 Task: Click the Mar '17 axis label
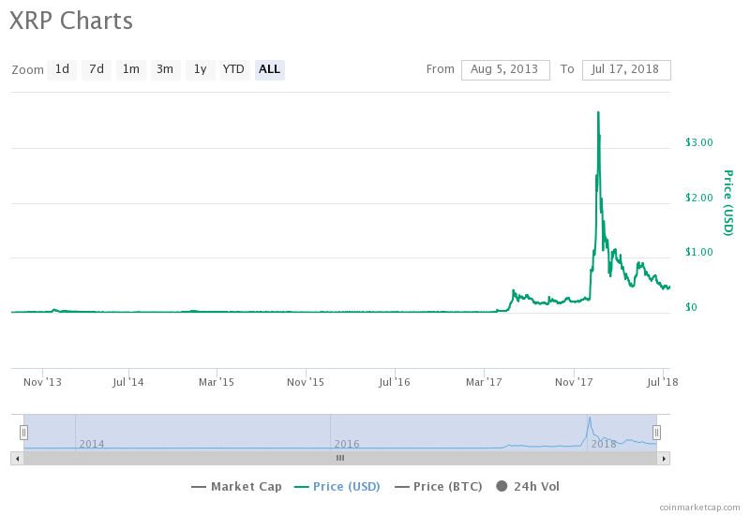pos(484,382)
